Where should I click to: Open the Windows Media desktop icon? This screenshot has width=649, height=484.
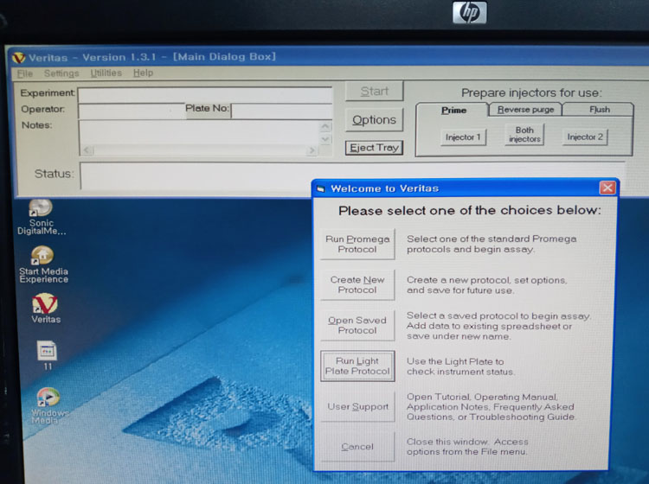coord(47,398)
